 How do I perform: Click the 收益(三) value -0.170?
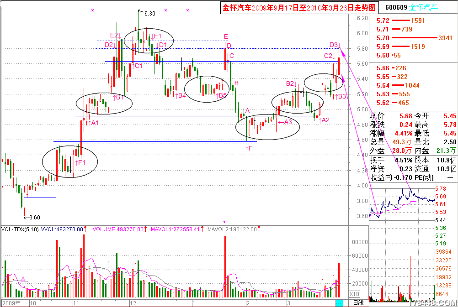click(x=403, y=177)
